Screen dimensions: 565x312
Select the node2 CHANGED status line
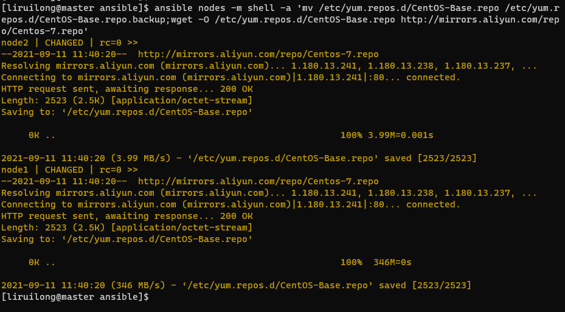(69, 43)
